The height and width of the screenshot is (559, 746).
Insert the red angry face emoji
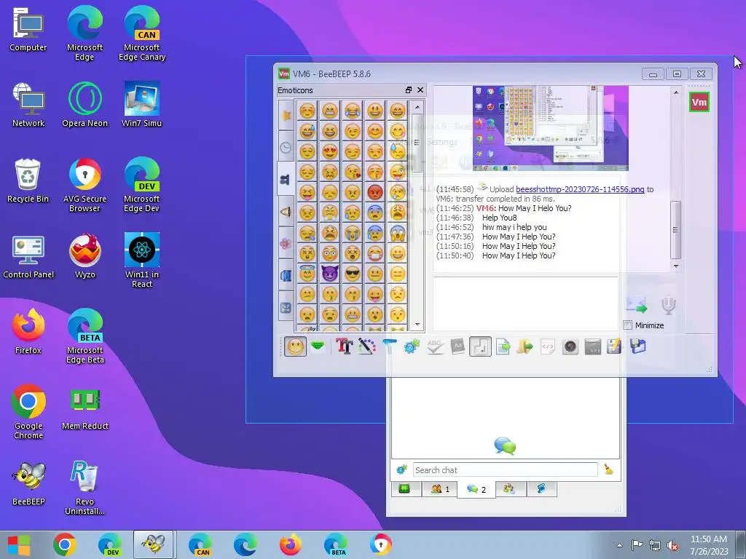coord(375,192)
